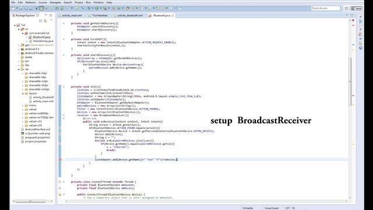Open the Run button dropdown arrow
The height and width of the screenshot is (210, 373).
coord(100,8)
